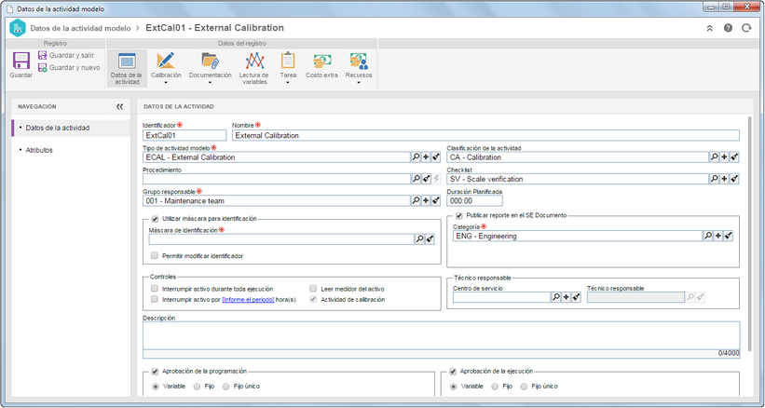Search Tipo de actividad modelo with magnifier
Screen dimensions: 765x408
[x=416, y=157]
